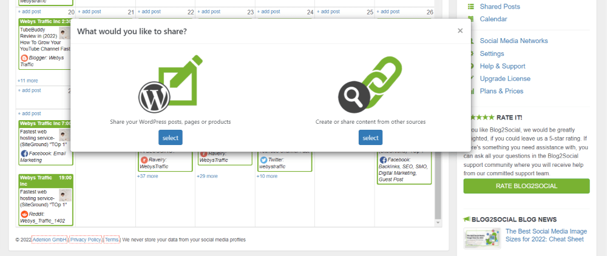Open Calendar in the sidebar
The height and width of the screenshot is (256, 607).
click(493, 19)
